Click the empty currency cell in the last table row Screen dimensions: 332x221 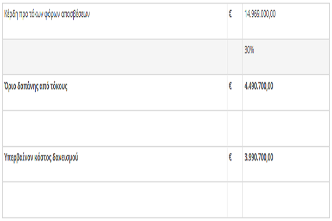pyautogui.click(x=235, y=200)
